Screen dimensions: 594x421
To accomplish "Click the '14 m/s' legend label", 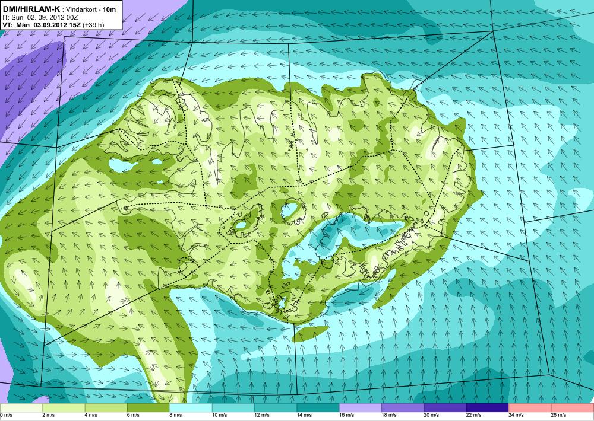I will coord(305,415).
